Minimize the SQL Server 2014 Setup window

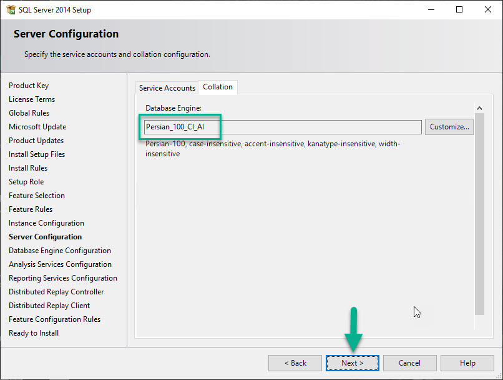431,9
